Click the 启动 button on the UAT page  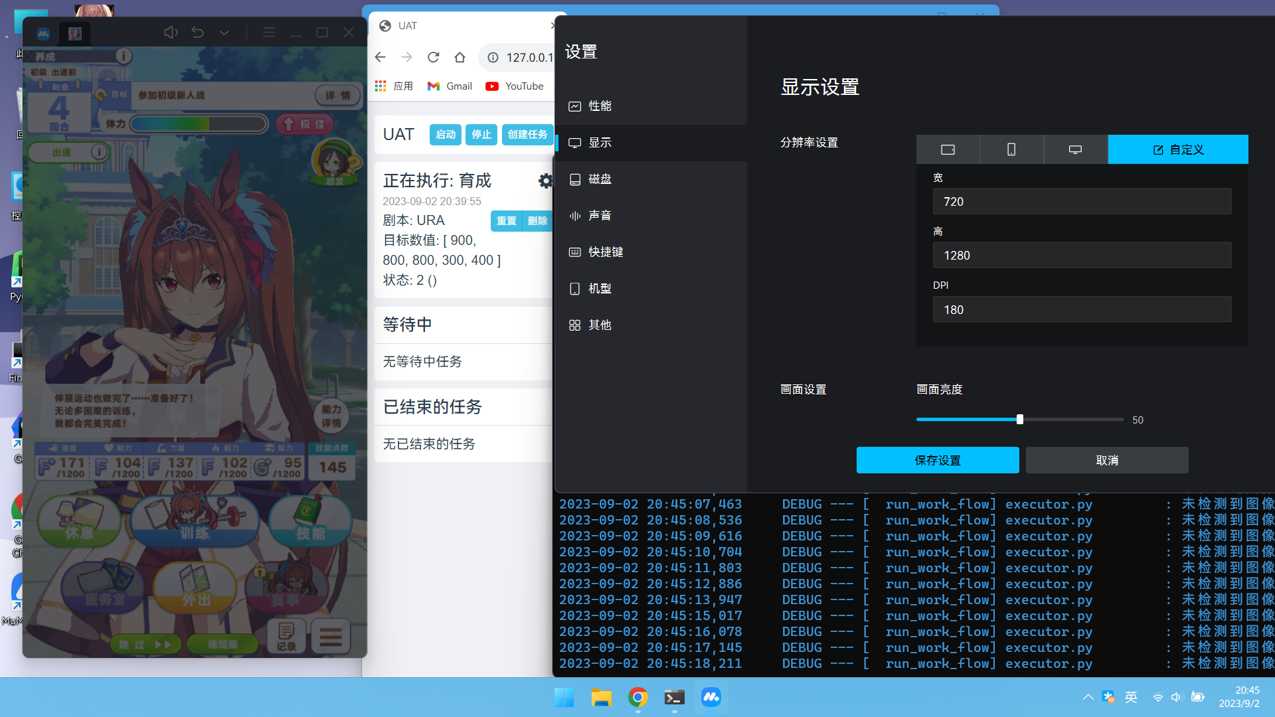pyautogui.click(x=445, y=135)
